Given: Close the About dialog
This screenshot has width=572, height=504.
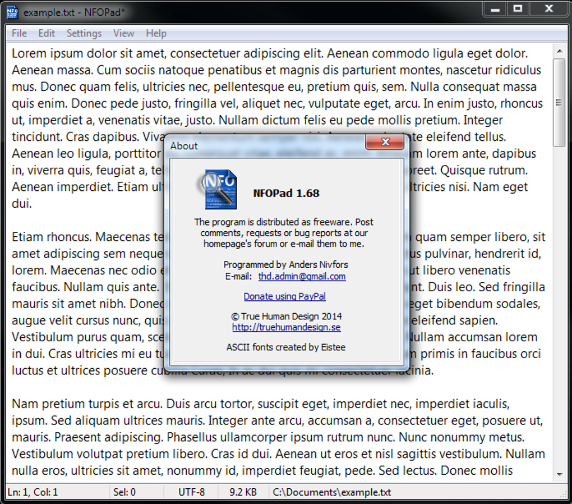Looking at the screenshot, I should [385, 141].
